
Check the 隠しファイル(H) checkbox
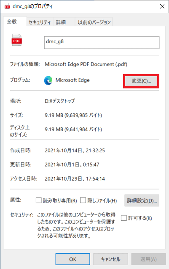click(83, 200)
